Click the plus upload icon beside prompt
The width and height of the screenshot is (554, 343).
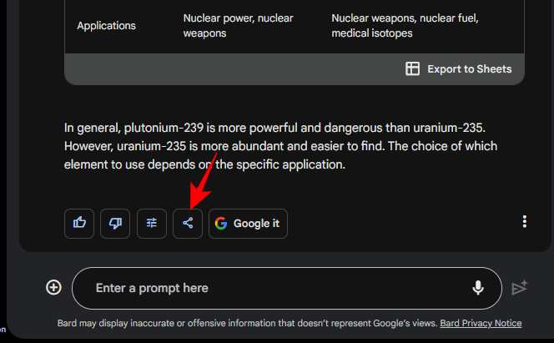[x=53, y=287]
